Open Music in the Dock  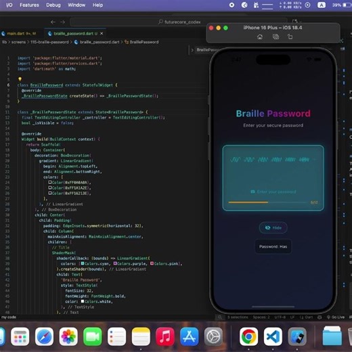165,336
